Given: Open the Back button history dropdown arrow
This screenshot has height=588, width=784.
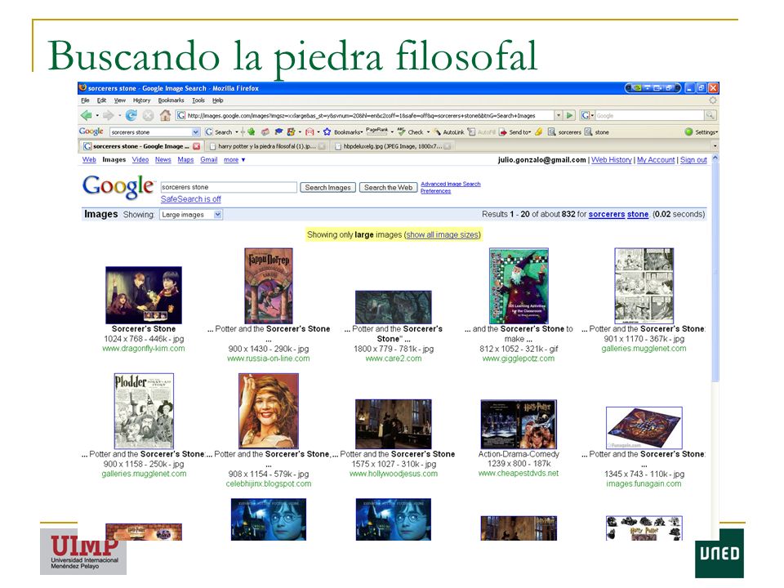Looking at the screenshot, I should 97,115.
